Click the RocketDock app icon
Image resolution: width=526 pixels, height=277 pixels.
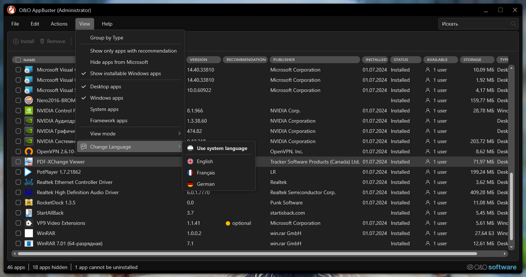pyautogui.click(x=29, y=203)
